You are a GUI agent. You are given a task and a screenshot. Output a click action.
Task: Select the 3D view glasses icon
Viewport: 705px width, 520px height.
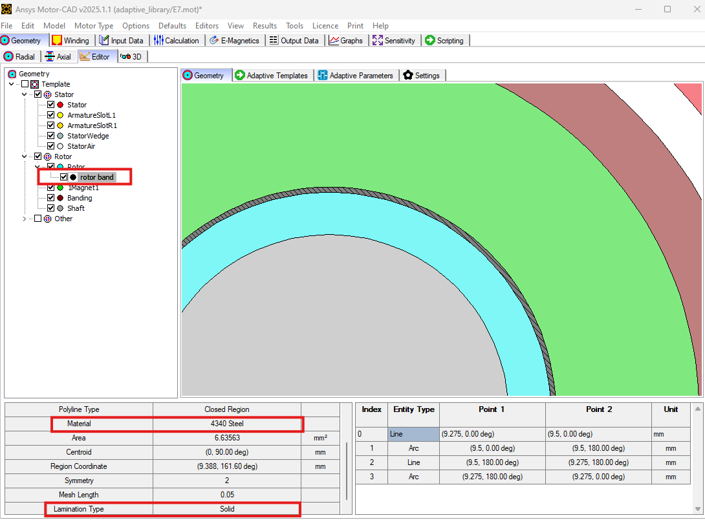(x=125, y=57)
